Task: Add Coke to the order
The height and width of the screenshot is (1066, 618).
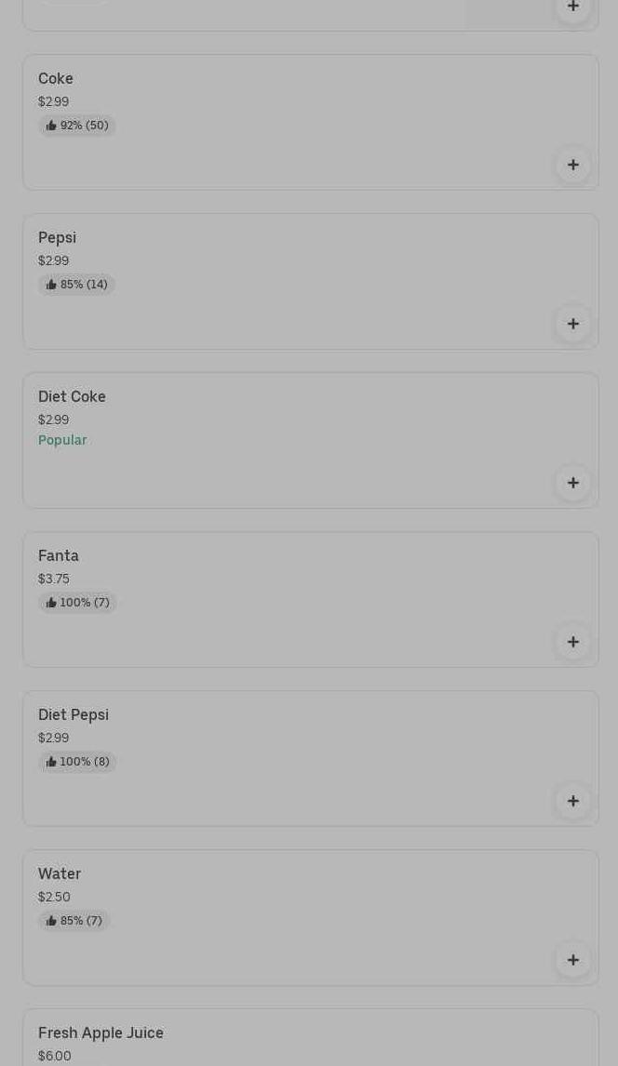Action: (x=572, y=166)
